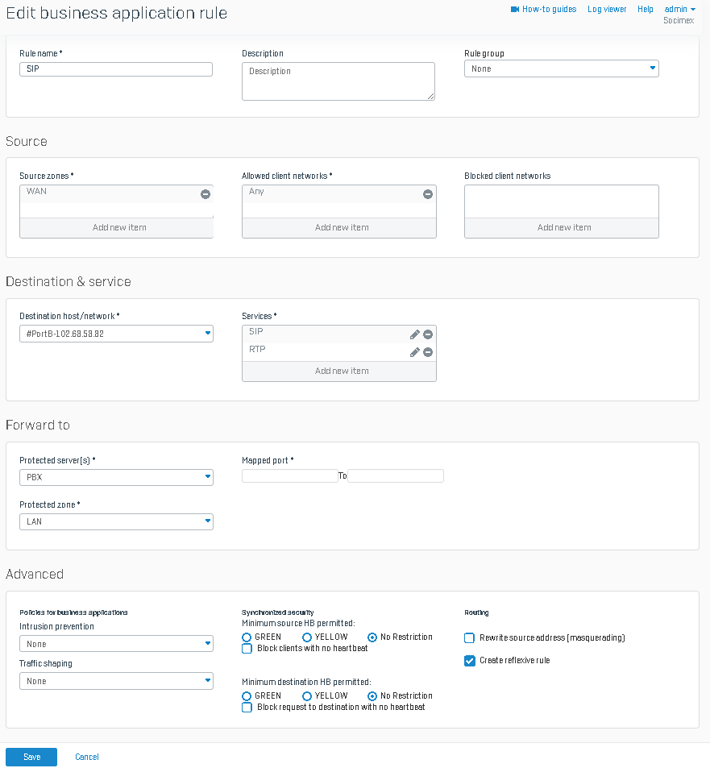Check Block clients with no heartbeat
The width and height of the screenshot is (710, 768).
(247, 649)
